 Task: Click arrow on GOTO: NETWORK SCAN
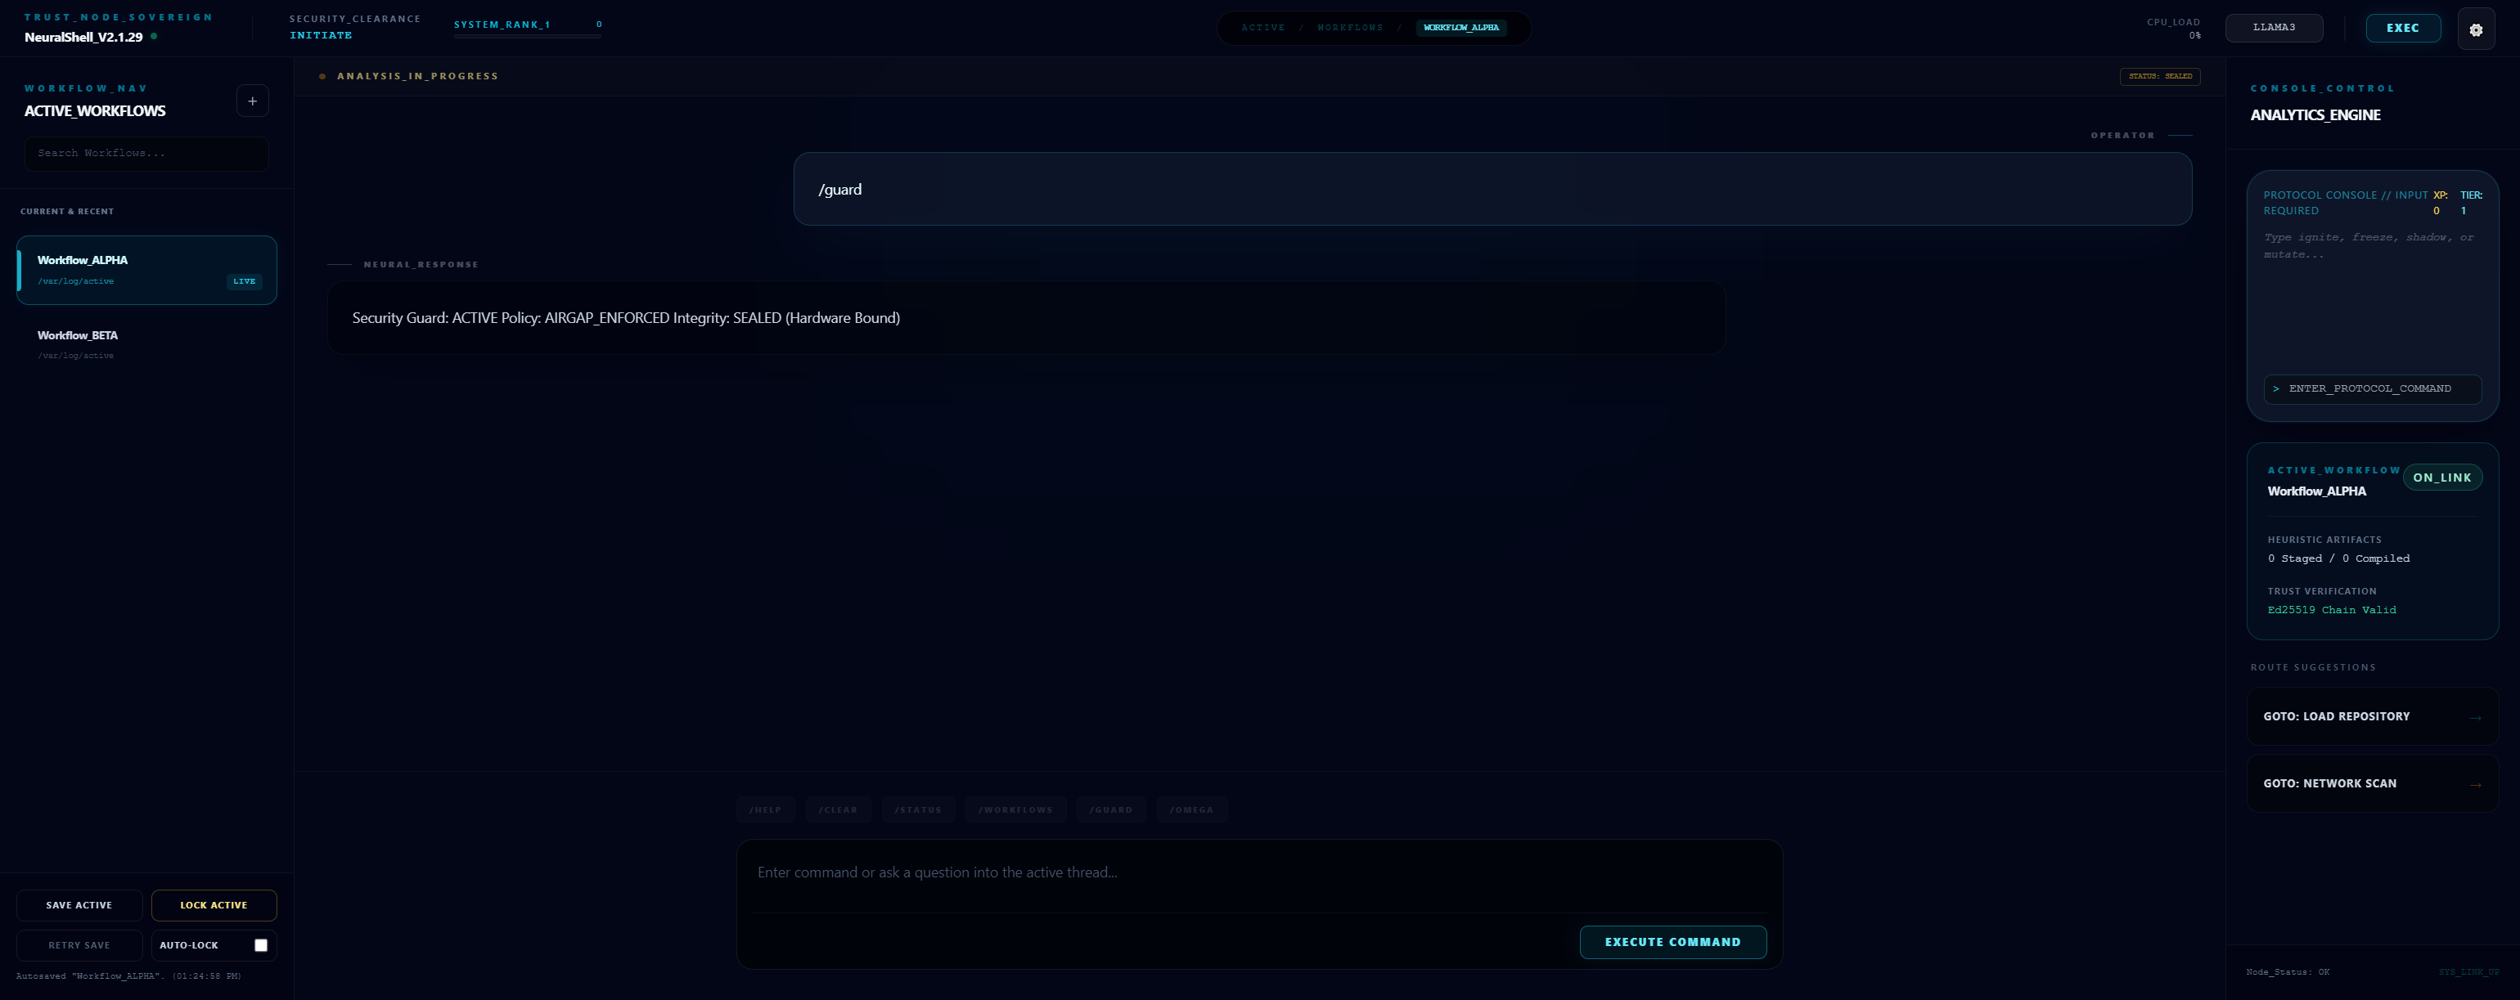(x=2475, y=784)
